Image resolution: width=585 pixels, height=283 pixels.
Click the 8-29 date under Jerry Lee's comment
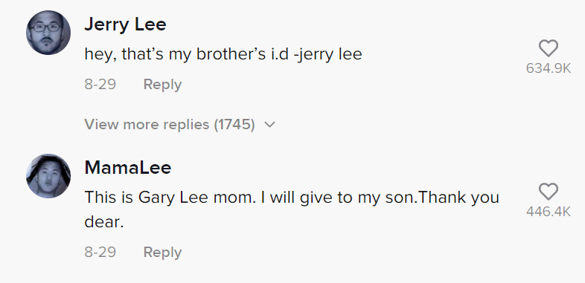coord(100,84)
